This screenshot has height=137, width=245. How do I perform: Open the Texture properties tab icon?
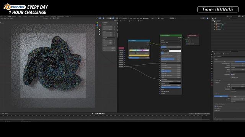click(212, 85)
